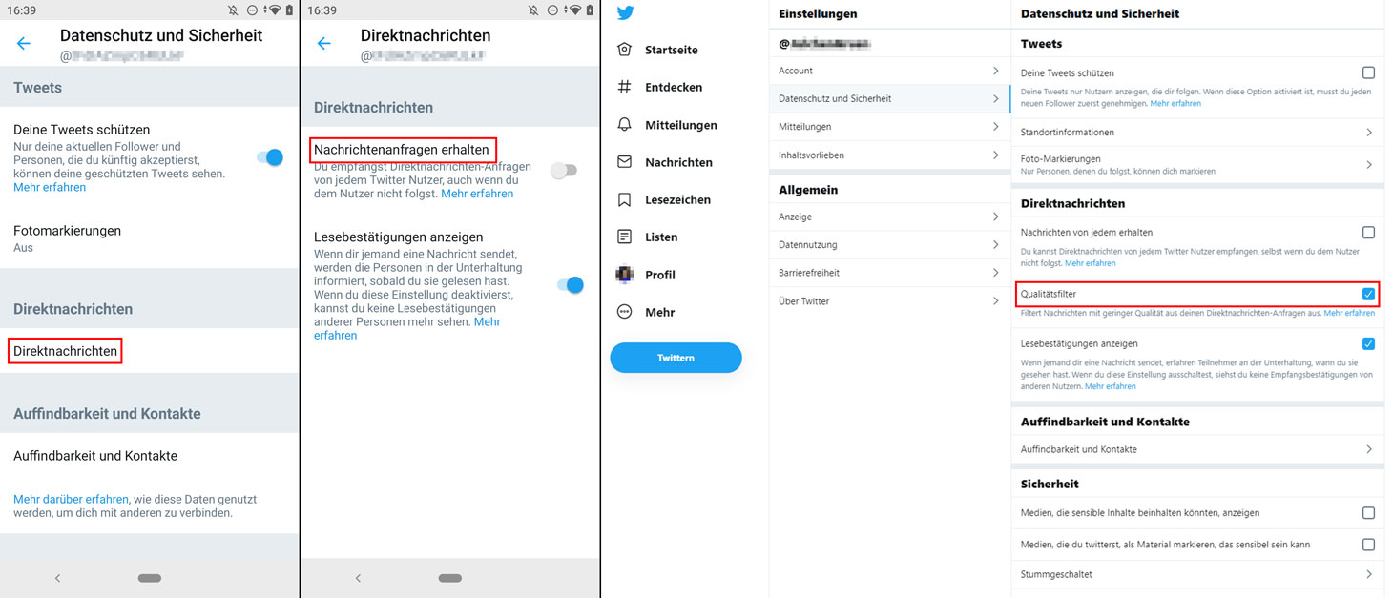Image resolution: width=1393 pixels, height=598 pixels.
Task: Expand Stummgeschaltet settings row
Action: (1197, 574)
